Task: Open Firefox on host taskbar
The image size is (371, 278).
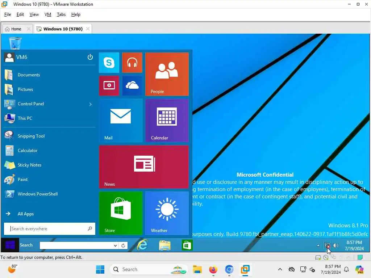Action: 213,269
